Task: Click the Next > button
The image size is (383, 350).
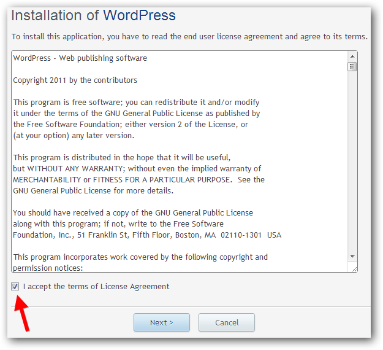Action: tap(161, 322)
